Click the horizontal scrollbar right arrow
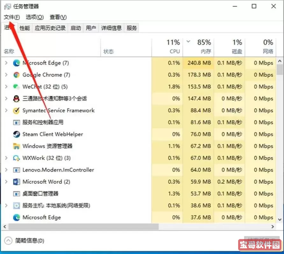Image resolution: width=284 pixels, height=254 pixels. (x=273, y=227)
